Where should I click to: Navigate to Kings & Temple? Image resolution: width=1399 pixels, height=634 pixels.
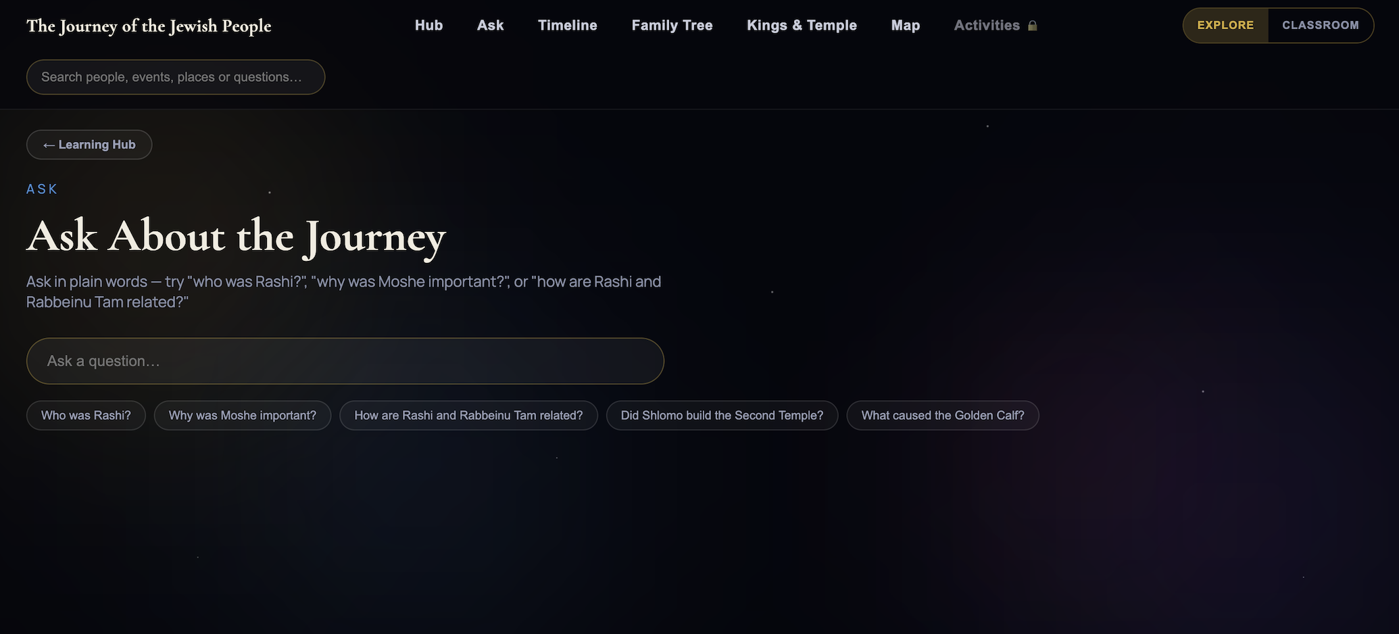pyautogui.click(x=802, y=26)
